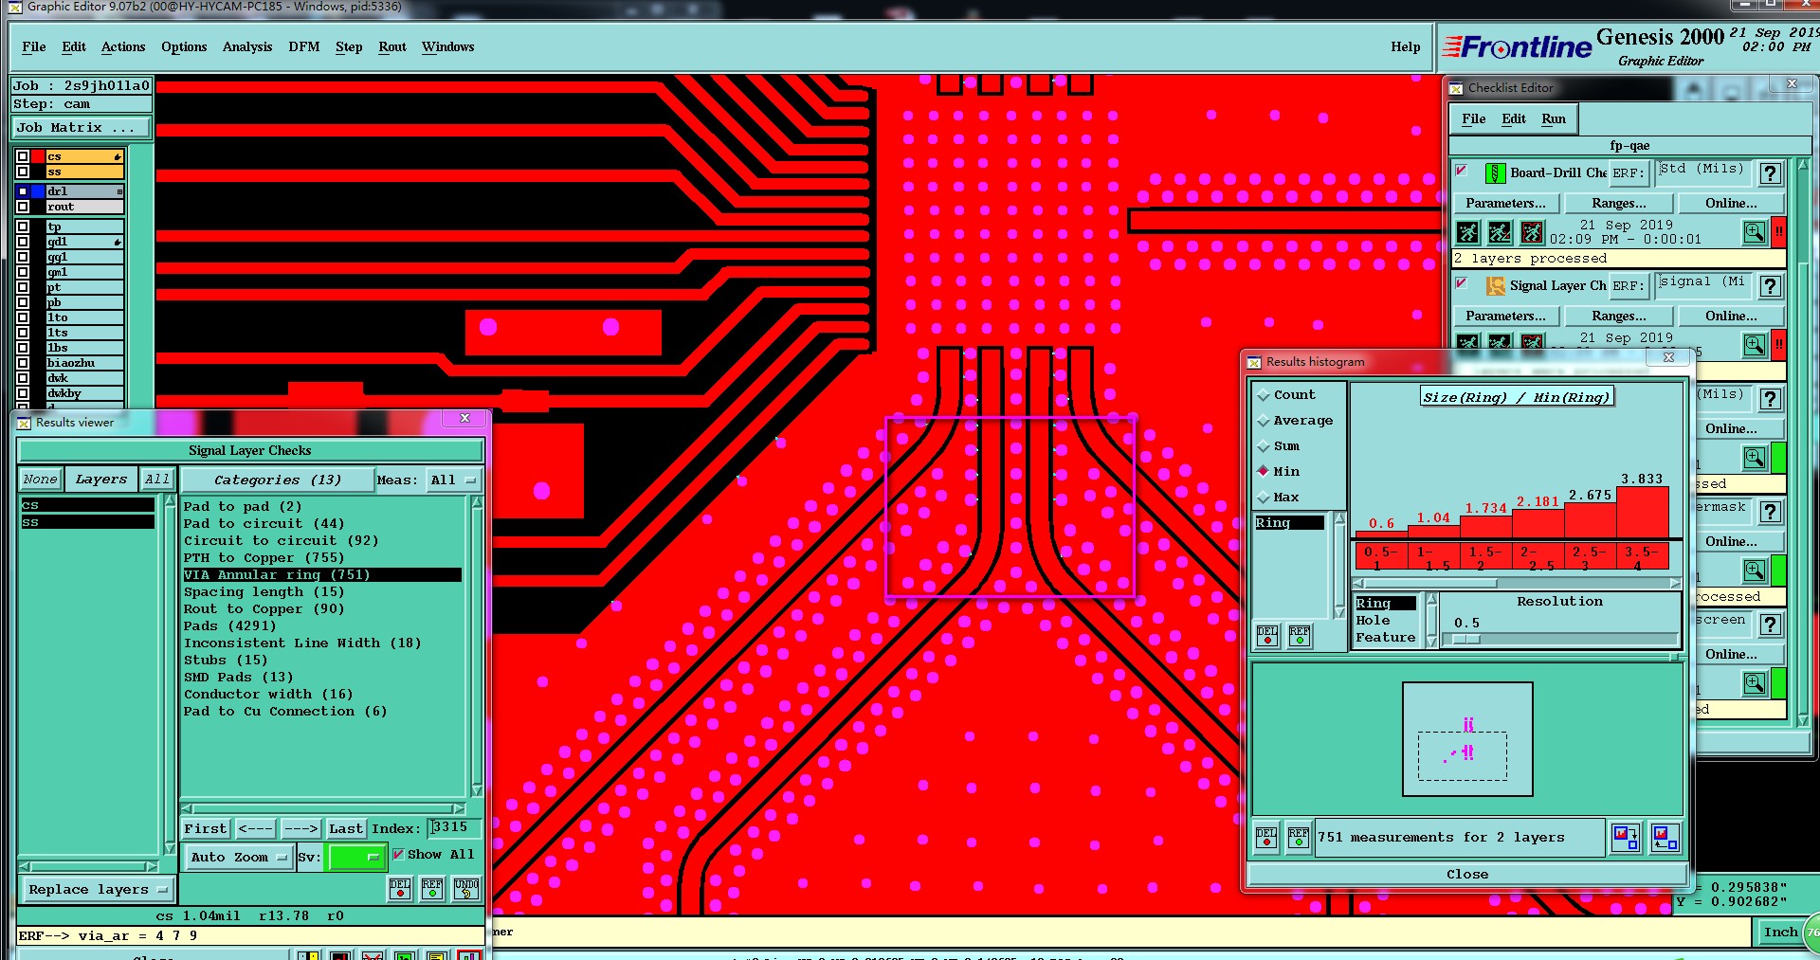The image size is (1820, 960).
Task: Click the Board-Drill Checks drill icon
Action: [1494, 172]
